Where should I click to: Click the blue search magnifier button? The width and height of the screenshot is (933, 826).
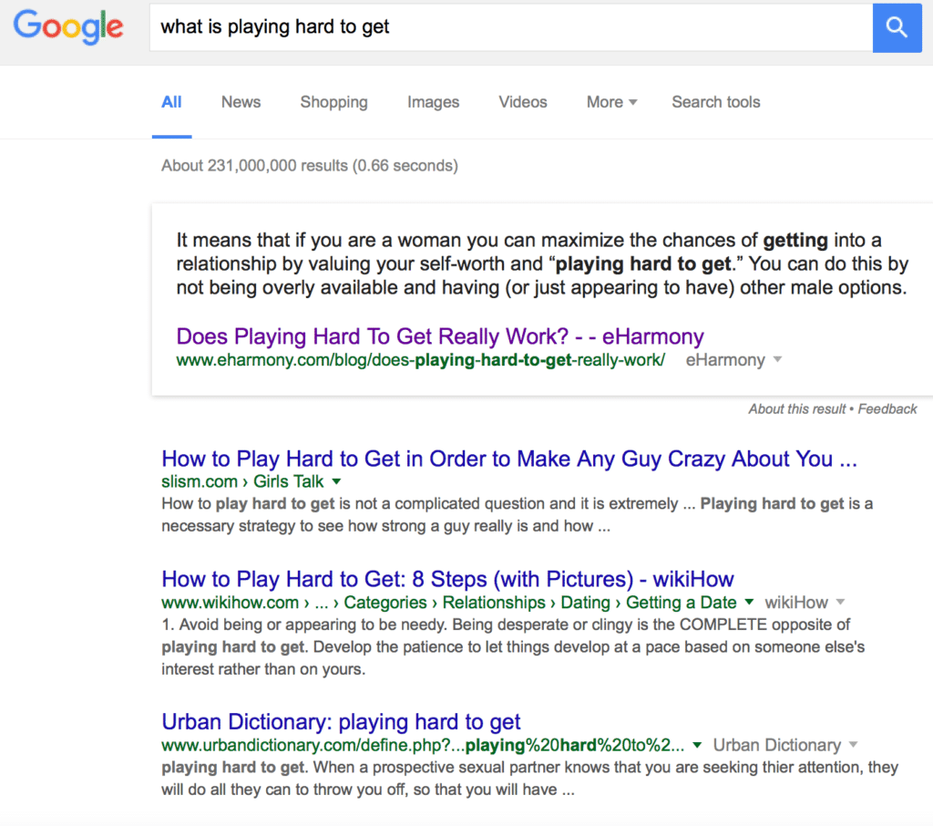tap(897, 27)
